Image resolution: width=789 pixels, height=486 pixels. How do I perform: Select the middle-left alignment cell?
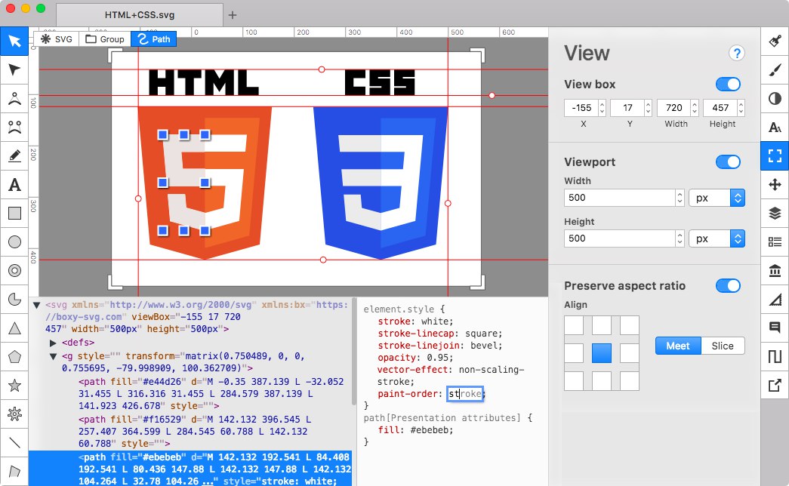(x=574, y=353)
